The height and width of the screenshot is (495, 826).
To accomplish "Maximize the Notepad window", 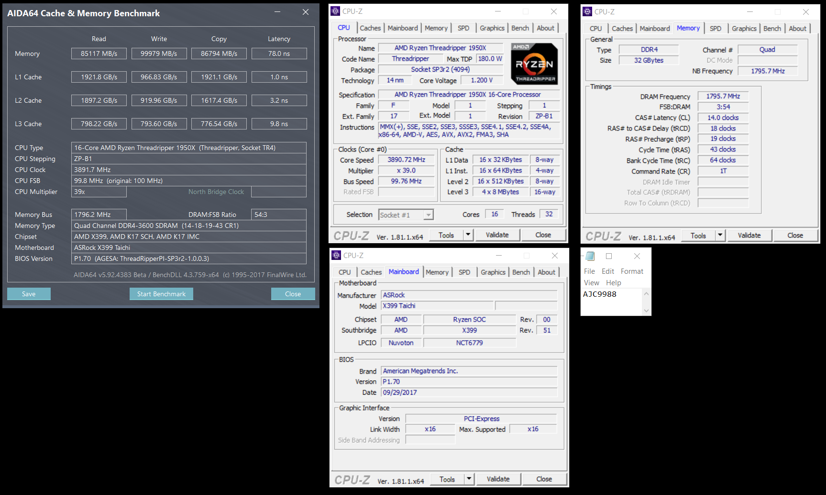I will coord(609,256).
